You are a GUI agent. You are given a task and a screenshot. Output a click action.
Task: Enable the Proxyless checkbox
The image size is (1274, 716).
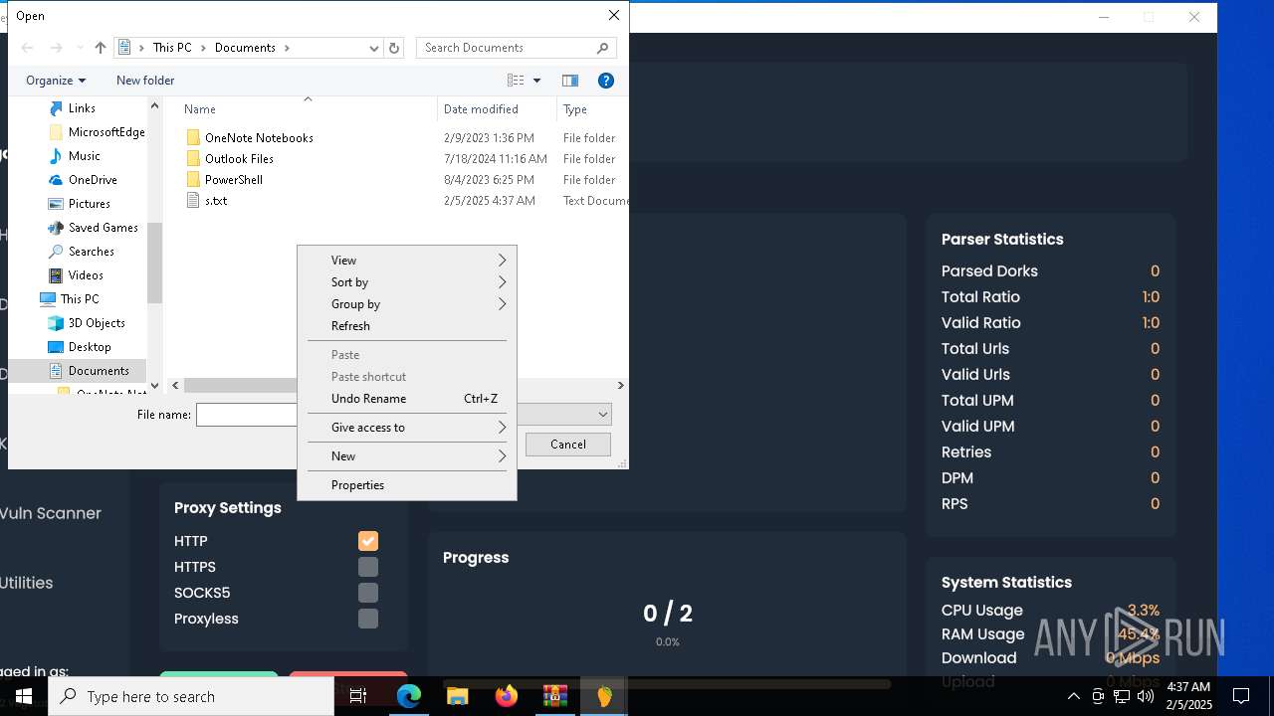click(x=368, y=619)
